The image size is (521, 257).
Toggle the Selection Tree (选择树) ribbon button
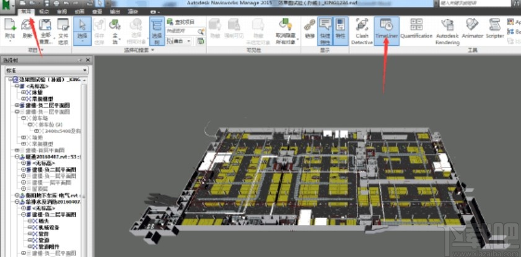[157, 31]
